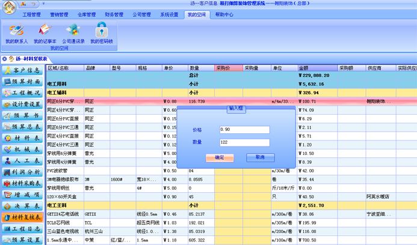Open 材料采购表 in the sidebar

point(22,183)
